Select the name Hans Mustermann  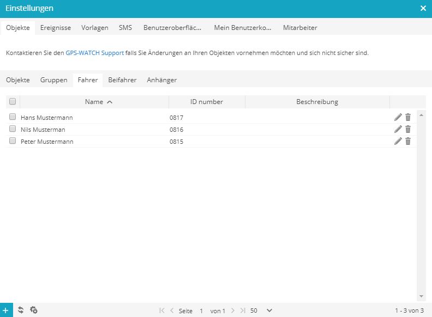[46, 118]
